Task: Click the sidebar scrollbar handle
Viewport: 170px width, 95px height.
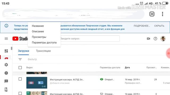Action: 12,48
